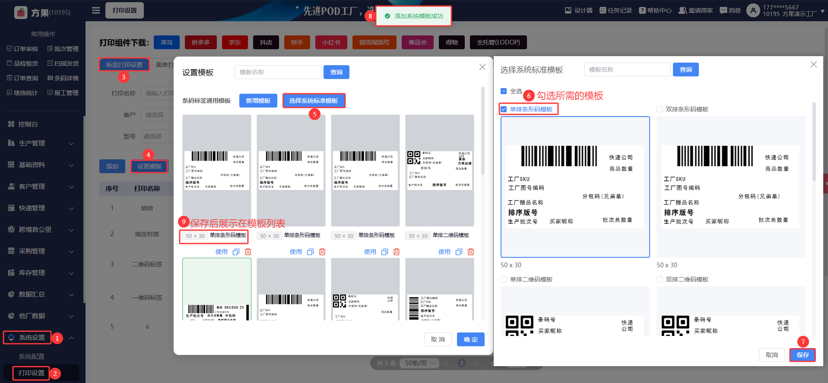Expand the 基础资料 menu chevron

71,165
